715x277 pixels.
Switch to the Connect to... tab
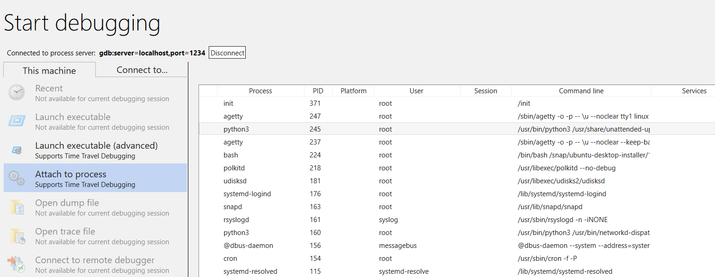tap(142, 69)
